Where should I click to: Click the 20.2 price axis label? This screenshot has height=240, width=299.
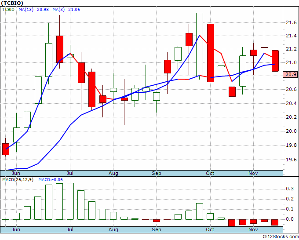click(x=291, y=117)
